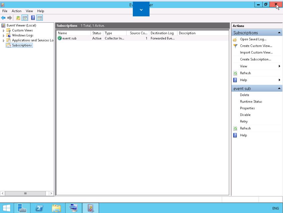Click the Up One Level folder icon
The height and width of the screenshot is (213, 283).
pos(19,18)
